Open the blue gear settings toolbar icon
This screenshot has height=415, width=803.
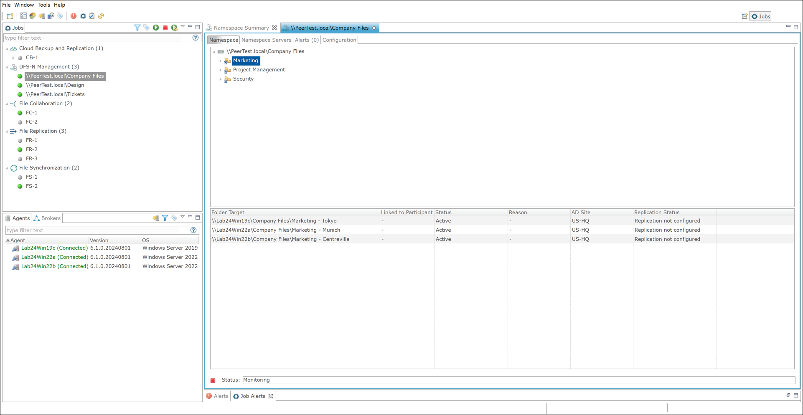83,16
